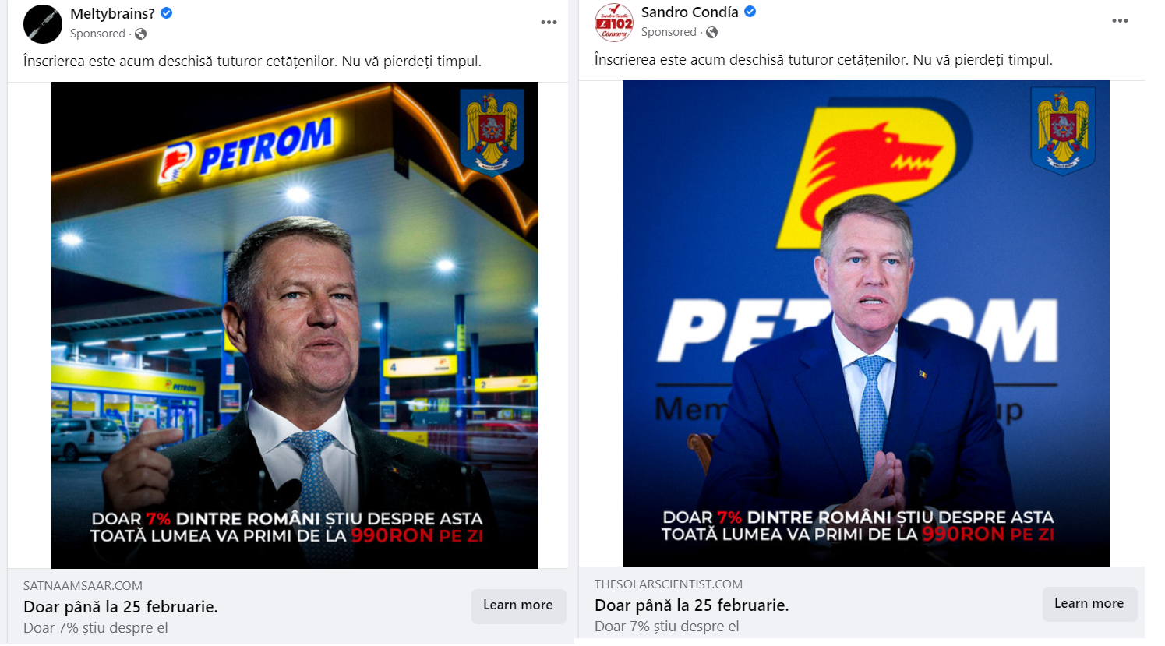1165x646 pixels.
Task: Open Sandro Condía page name link
Action: point(690,12)
